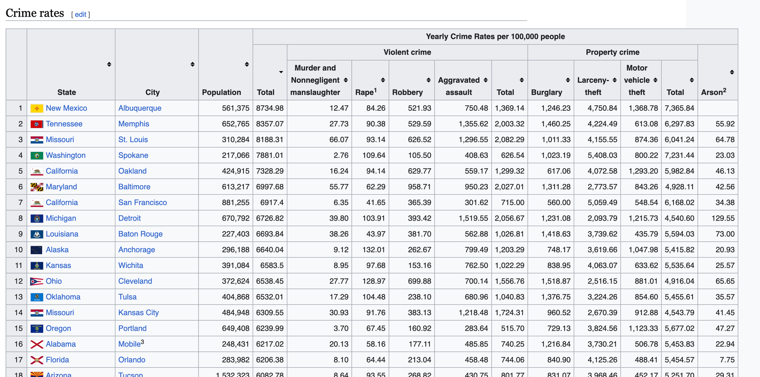Click the Alaska flag icon

pyautogui.click(x=37, y=250)
